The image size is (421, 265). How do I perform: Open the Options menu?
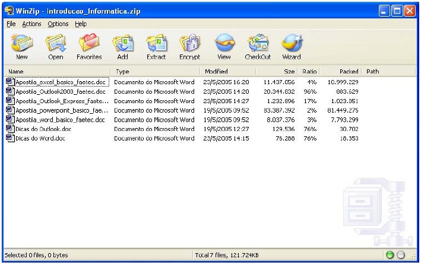[x=58, y=24]
